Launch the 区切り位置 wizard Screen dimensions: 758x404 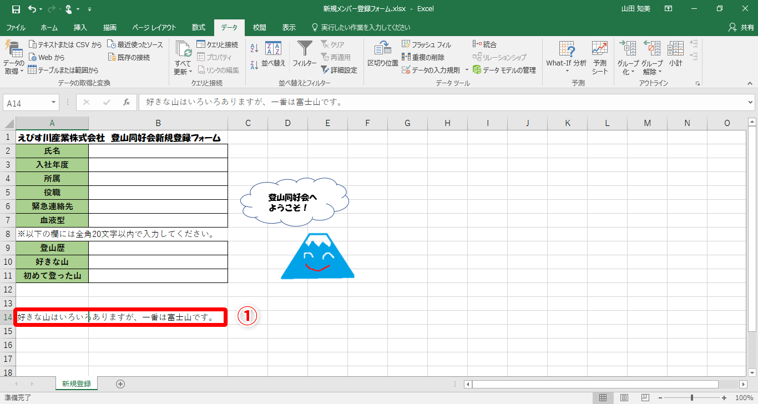click(383, 54)
